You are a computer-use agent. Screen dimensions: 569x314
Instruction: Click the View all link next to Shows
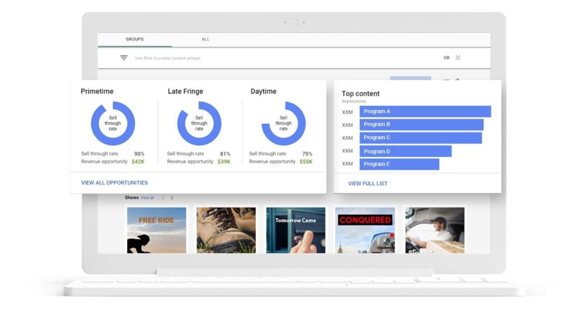click(x=147, y=198)
